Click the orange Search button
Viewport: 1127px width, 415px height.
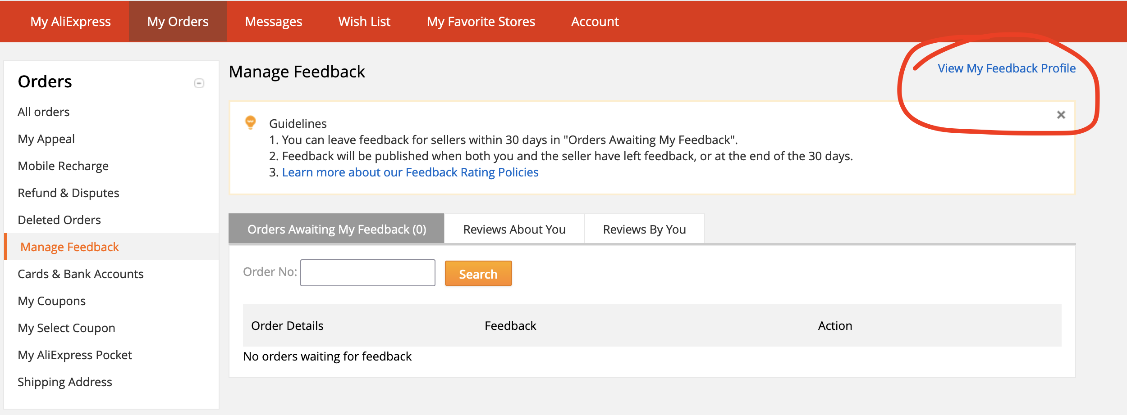tap(478, 274)
